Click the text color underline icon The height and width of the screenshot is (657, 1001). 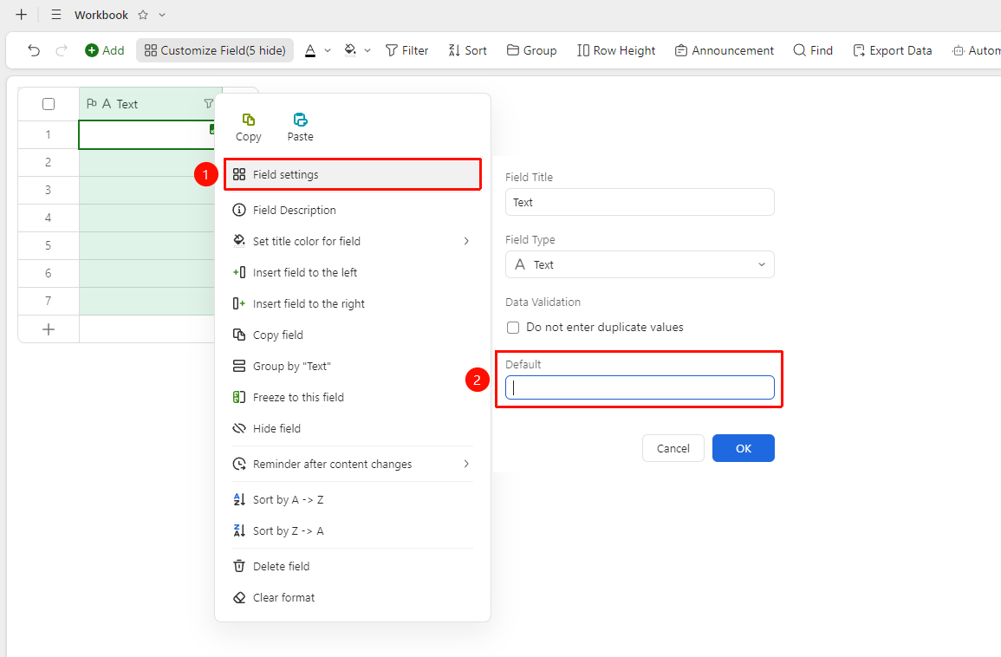pyautogui.click(x=310, y=50)
